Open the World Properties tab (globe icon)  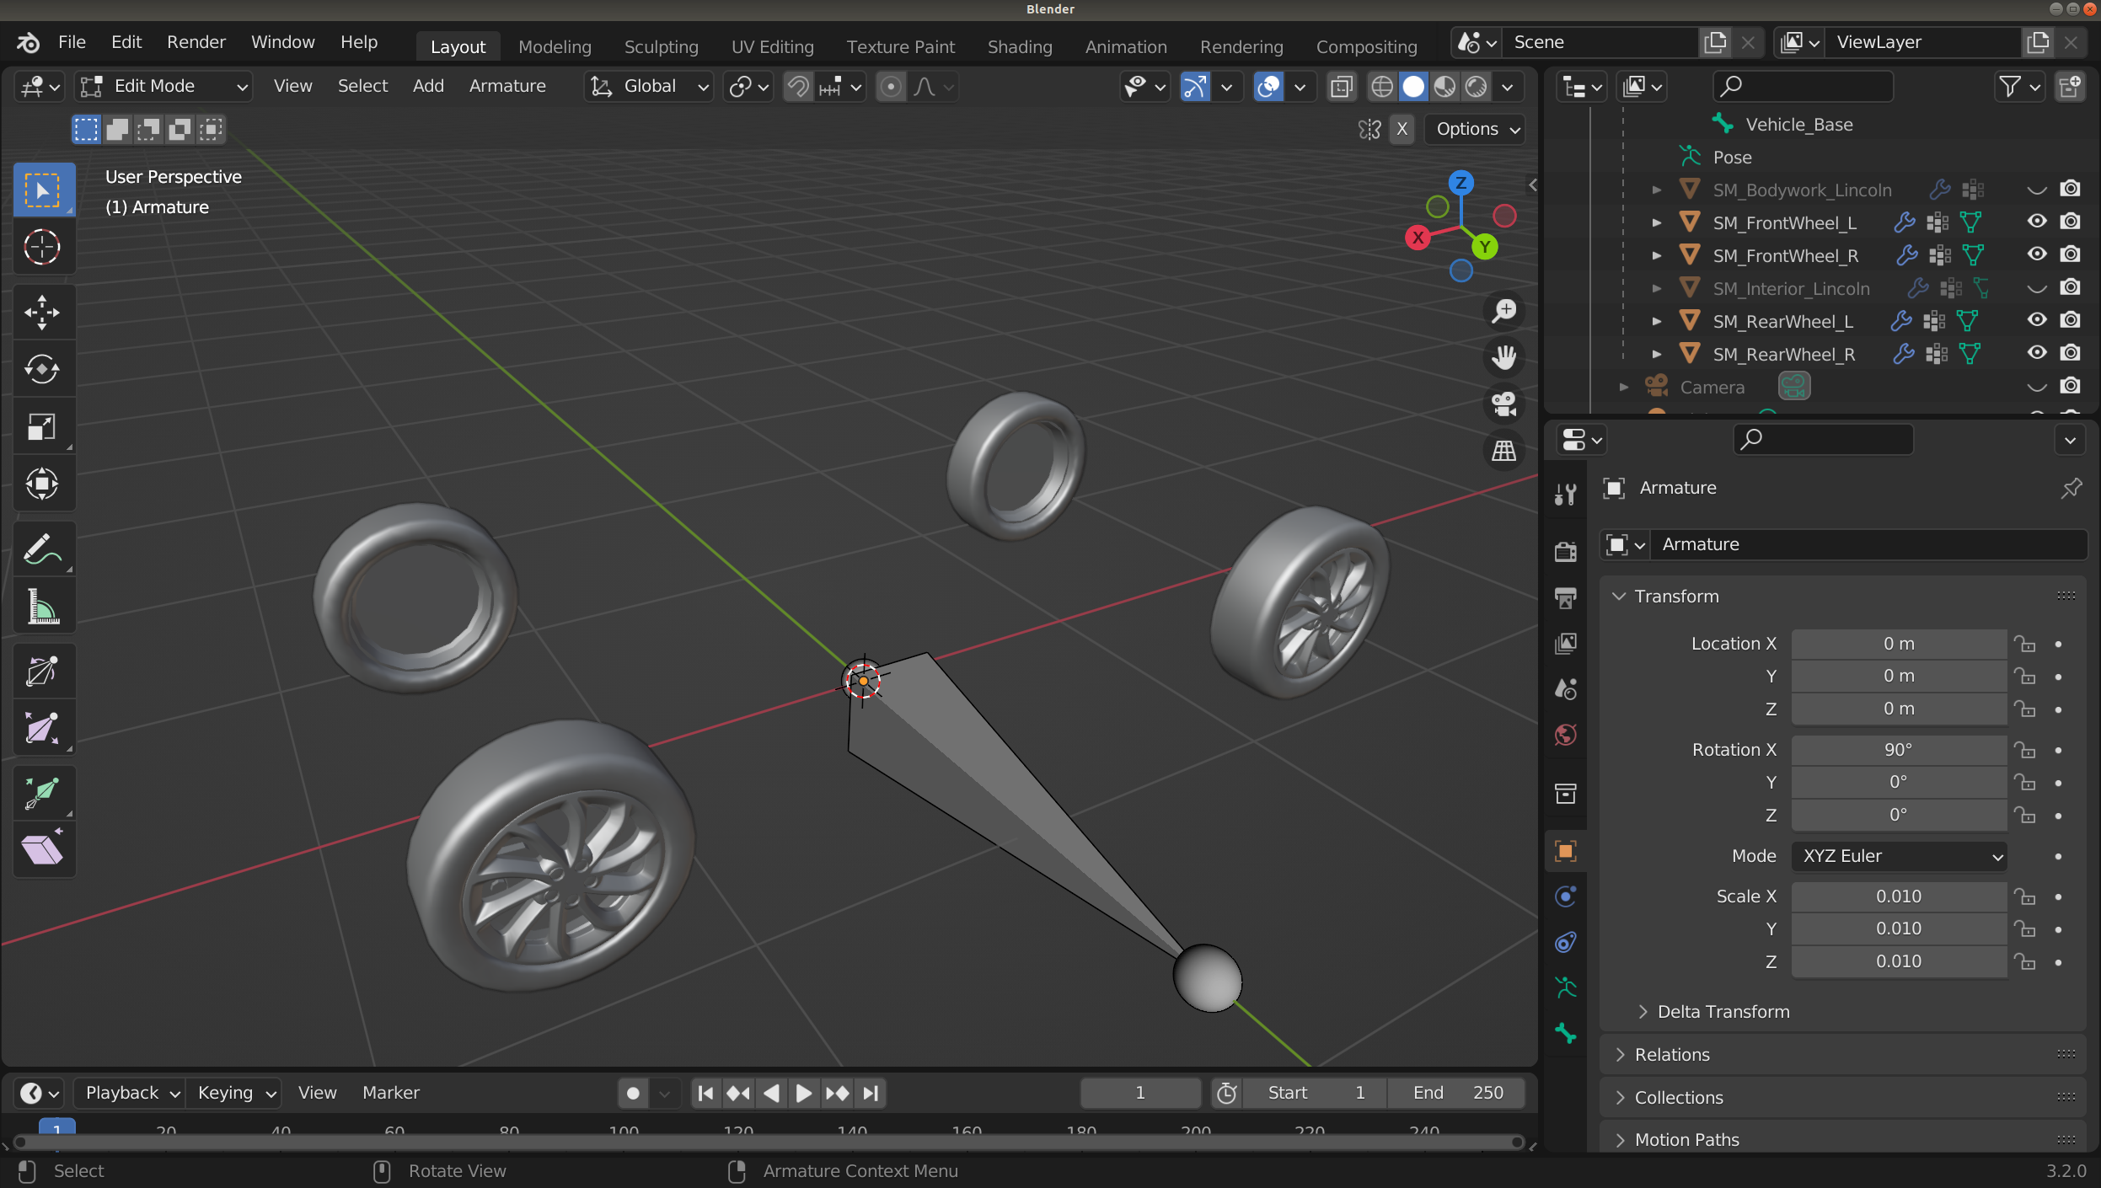pyautogui.click(x=1566, y=734)
